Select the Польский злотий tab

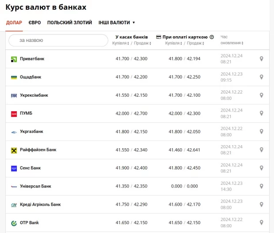tap(69, 23)
